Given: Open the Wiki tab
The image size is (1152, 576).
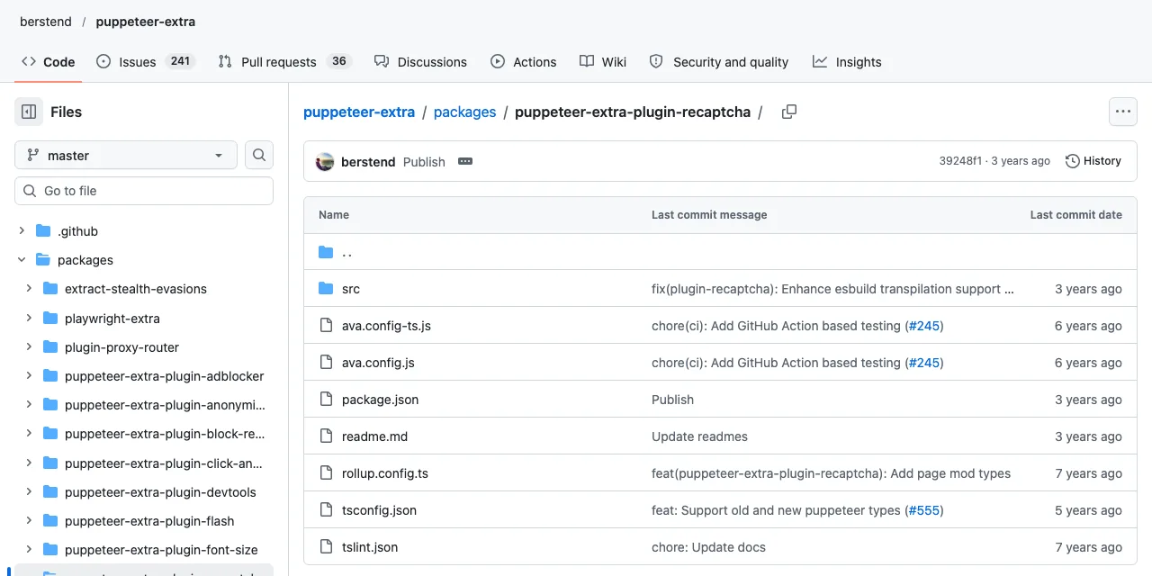Looking at the screenshot, I should click(603, 62).
